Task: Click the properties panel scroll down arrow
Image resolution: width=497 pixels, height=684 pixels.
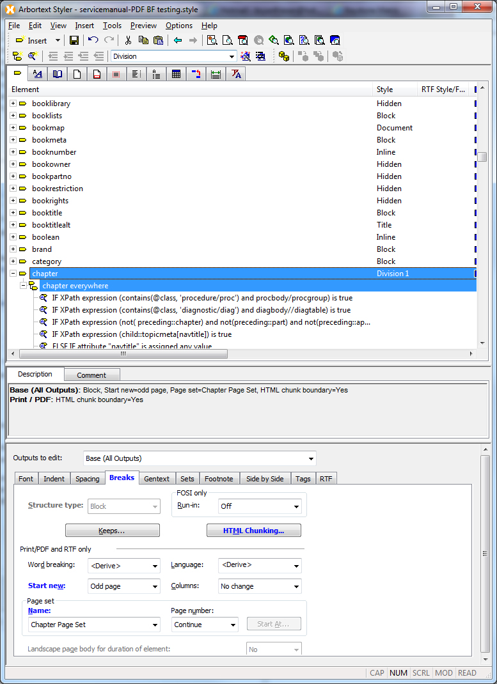Action: 484,659
